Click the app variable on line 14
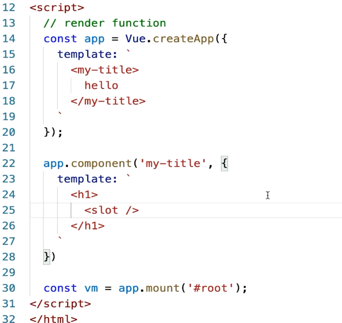The width and height of the screenshot is (342, 323). pyautogui.click(x=94, y=40)
